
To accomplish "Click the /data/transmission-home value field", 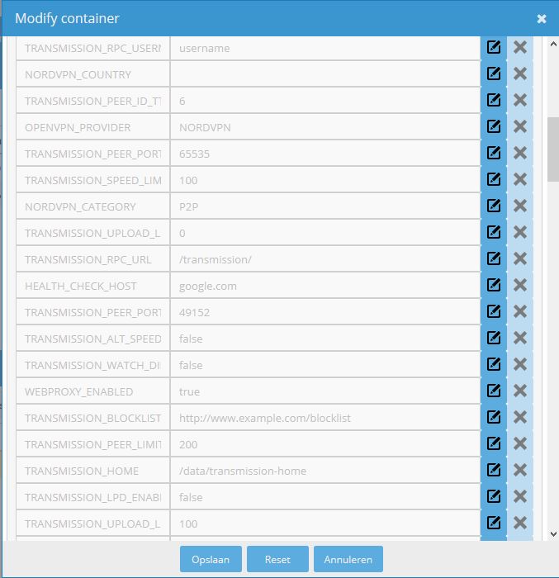I will [x=325, y=471].
